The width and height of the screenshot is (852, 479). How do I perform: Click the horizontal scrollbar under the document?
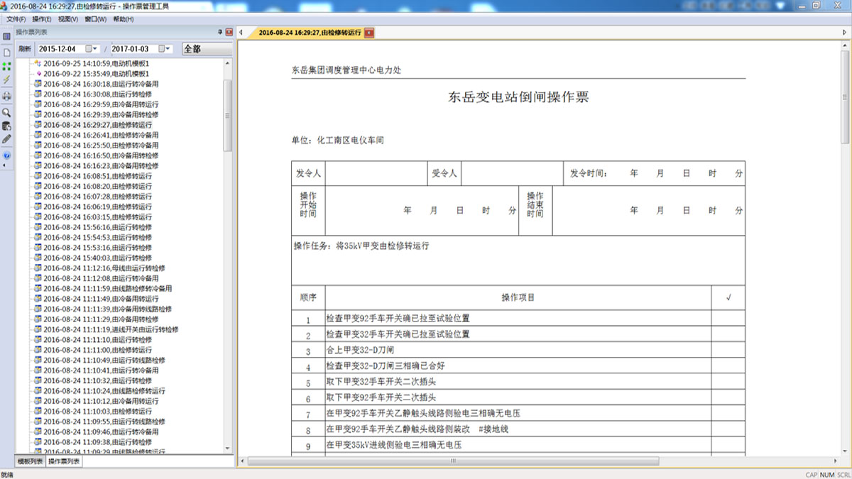coord(451,461)
